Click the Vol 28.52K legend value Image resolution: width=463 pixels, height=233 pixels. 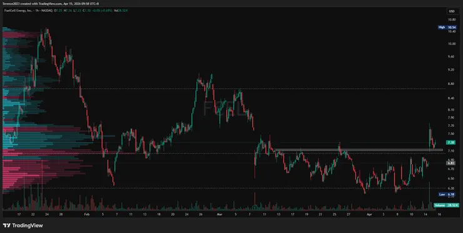click(121, 11)
